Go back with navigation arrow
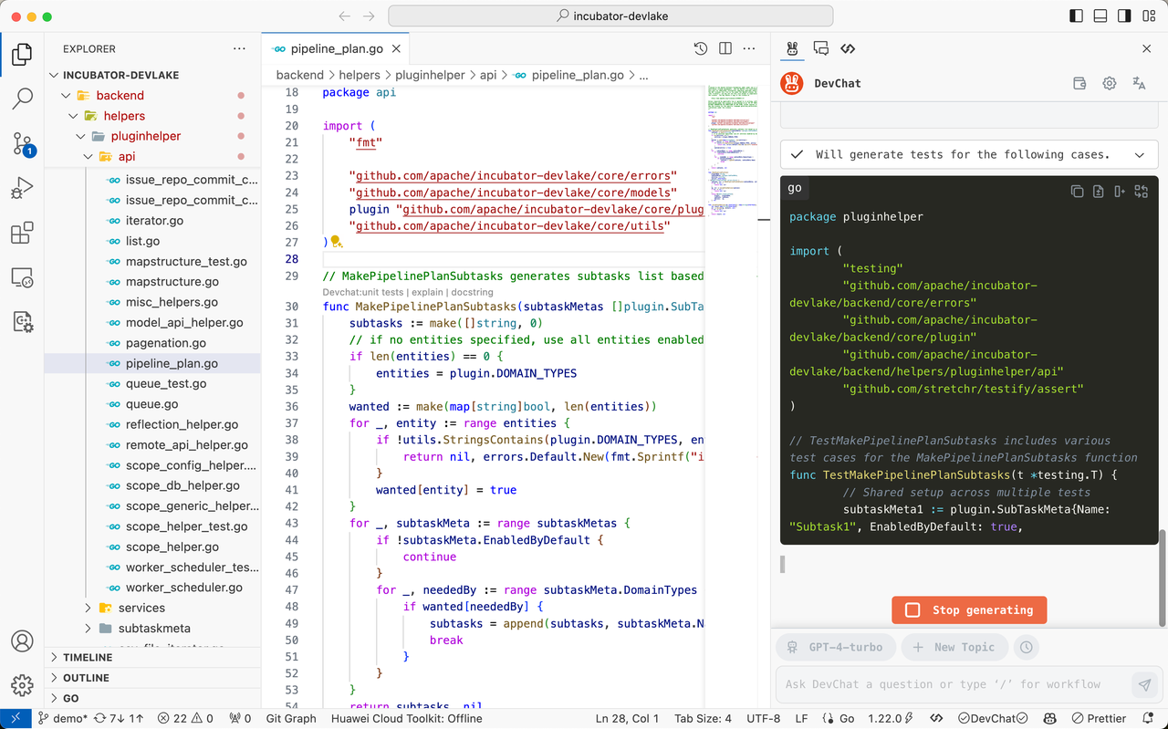The width and height of the screenshot is (1168, 729). point(344,16)
